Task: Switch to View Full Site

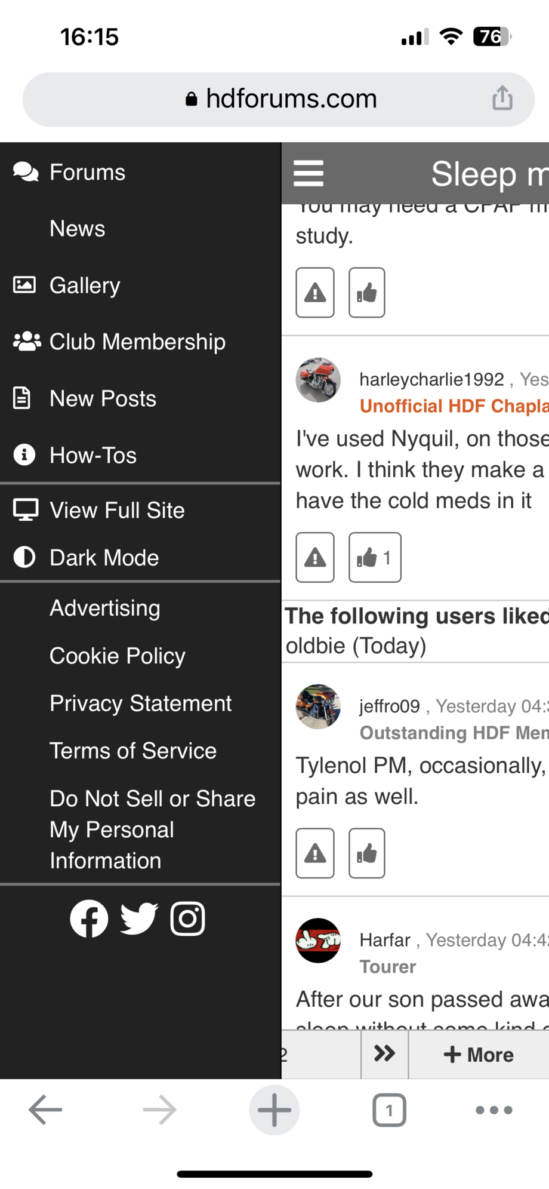Action: click(x=117, y=511)
